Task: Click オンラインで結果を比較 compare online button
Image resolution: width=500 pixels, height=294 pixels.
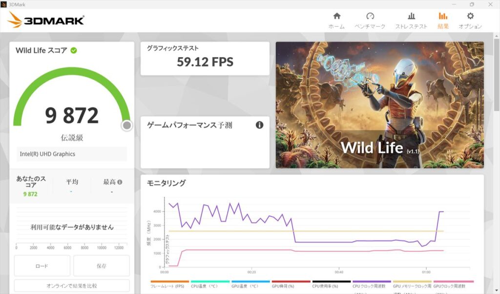Action: [x=72, y=286]
